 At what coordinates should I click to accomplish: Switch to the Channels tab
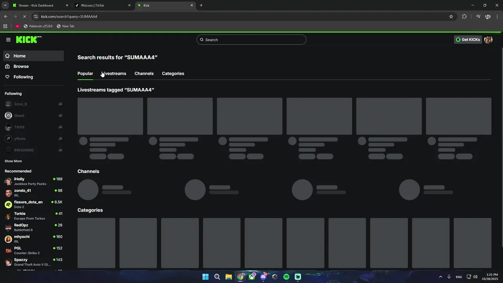(x=144, y=74)
